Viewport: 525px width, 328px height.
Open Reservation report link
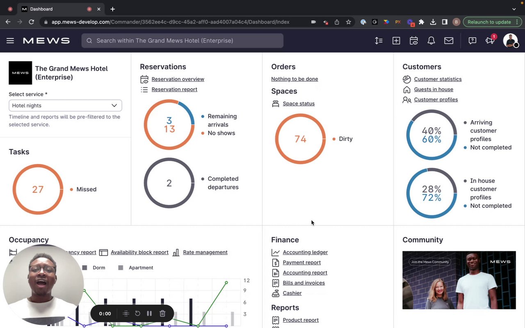click(x=174, y=89)
